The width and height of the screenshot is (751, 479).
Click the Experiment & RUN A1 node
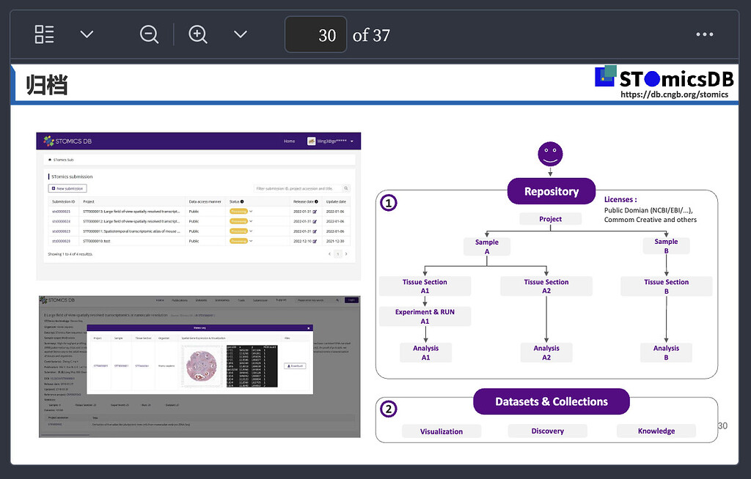coord(425,316)
